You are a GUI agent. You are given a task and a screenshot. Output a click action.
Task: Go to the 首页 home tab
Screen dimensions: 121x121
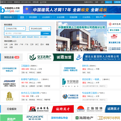coord(22,17)
